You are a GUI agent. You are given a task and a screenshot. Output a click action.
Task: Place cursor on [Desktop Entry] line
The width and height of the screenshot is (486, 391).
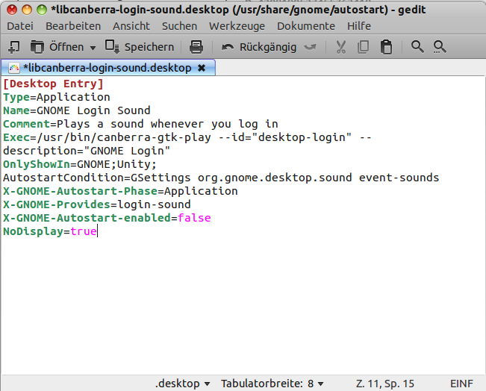tap(53, 84)
